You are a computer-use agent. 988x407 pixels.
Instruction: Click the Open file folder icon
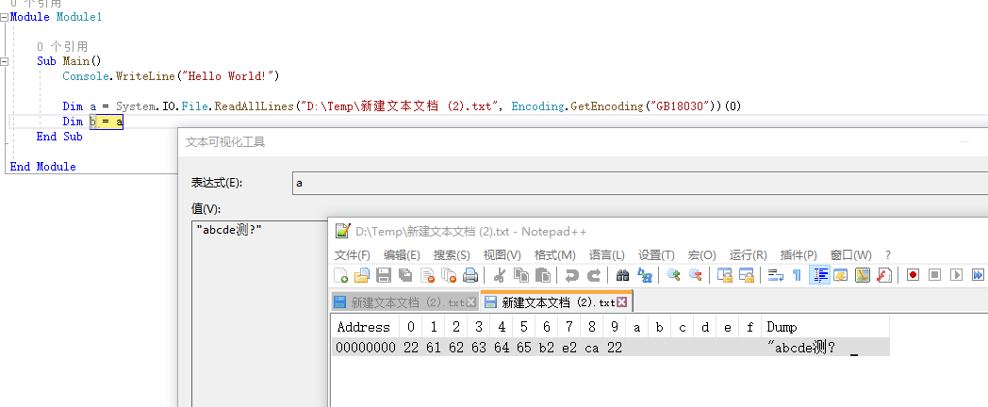(x=362, y=275)
